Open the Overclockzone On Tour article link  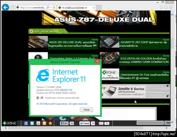(144, 76)
